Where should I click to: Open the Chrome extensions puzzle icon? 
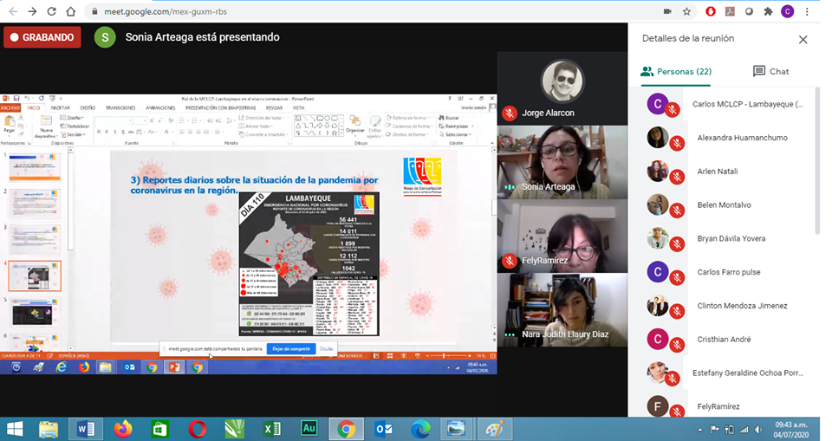[x=768, y=11]
